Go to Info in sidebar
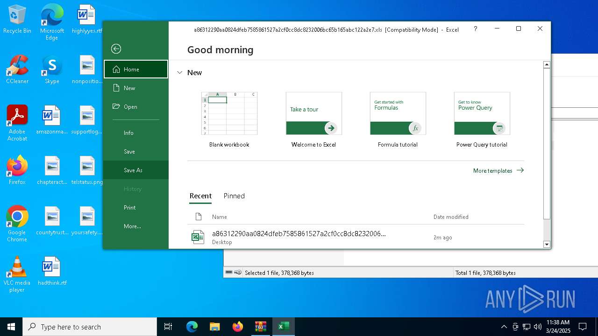598x336 pixels. coord(136,133)
